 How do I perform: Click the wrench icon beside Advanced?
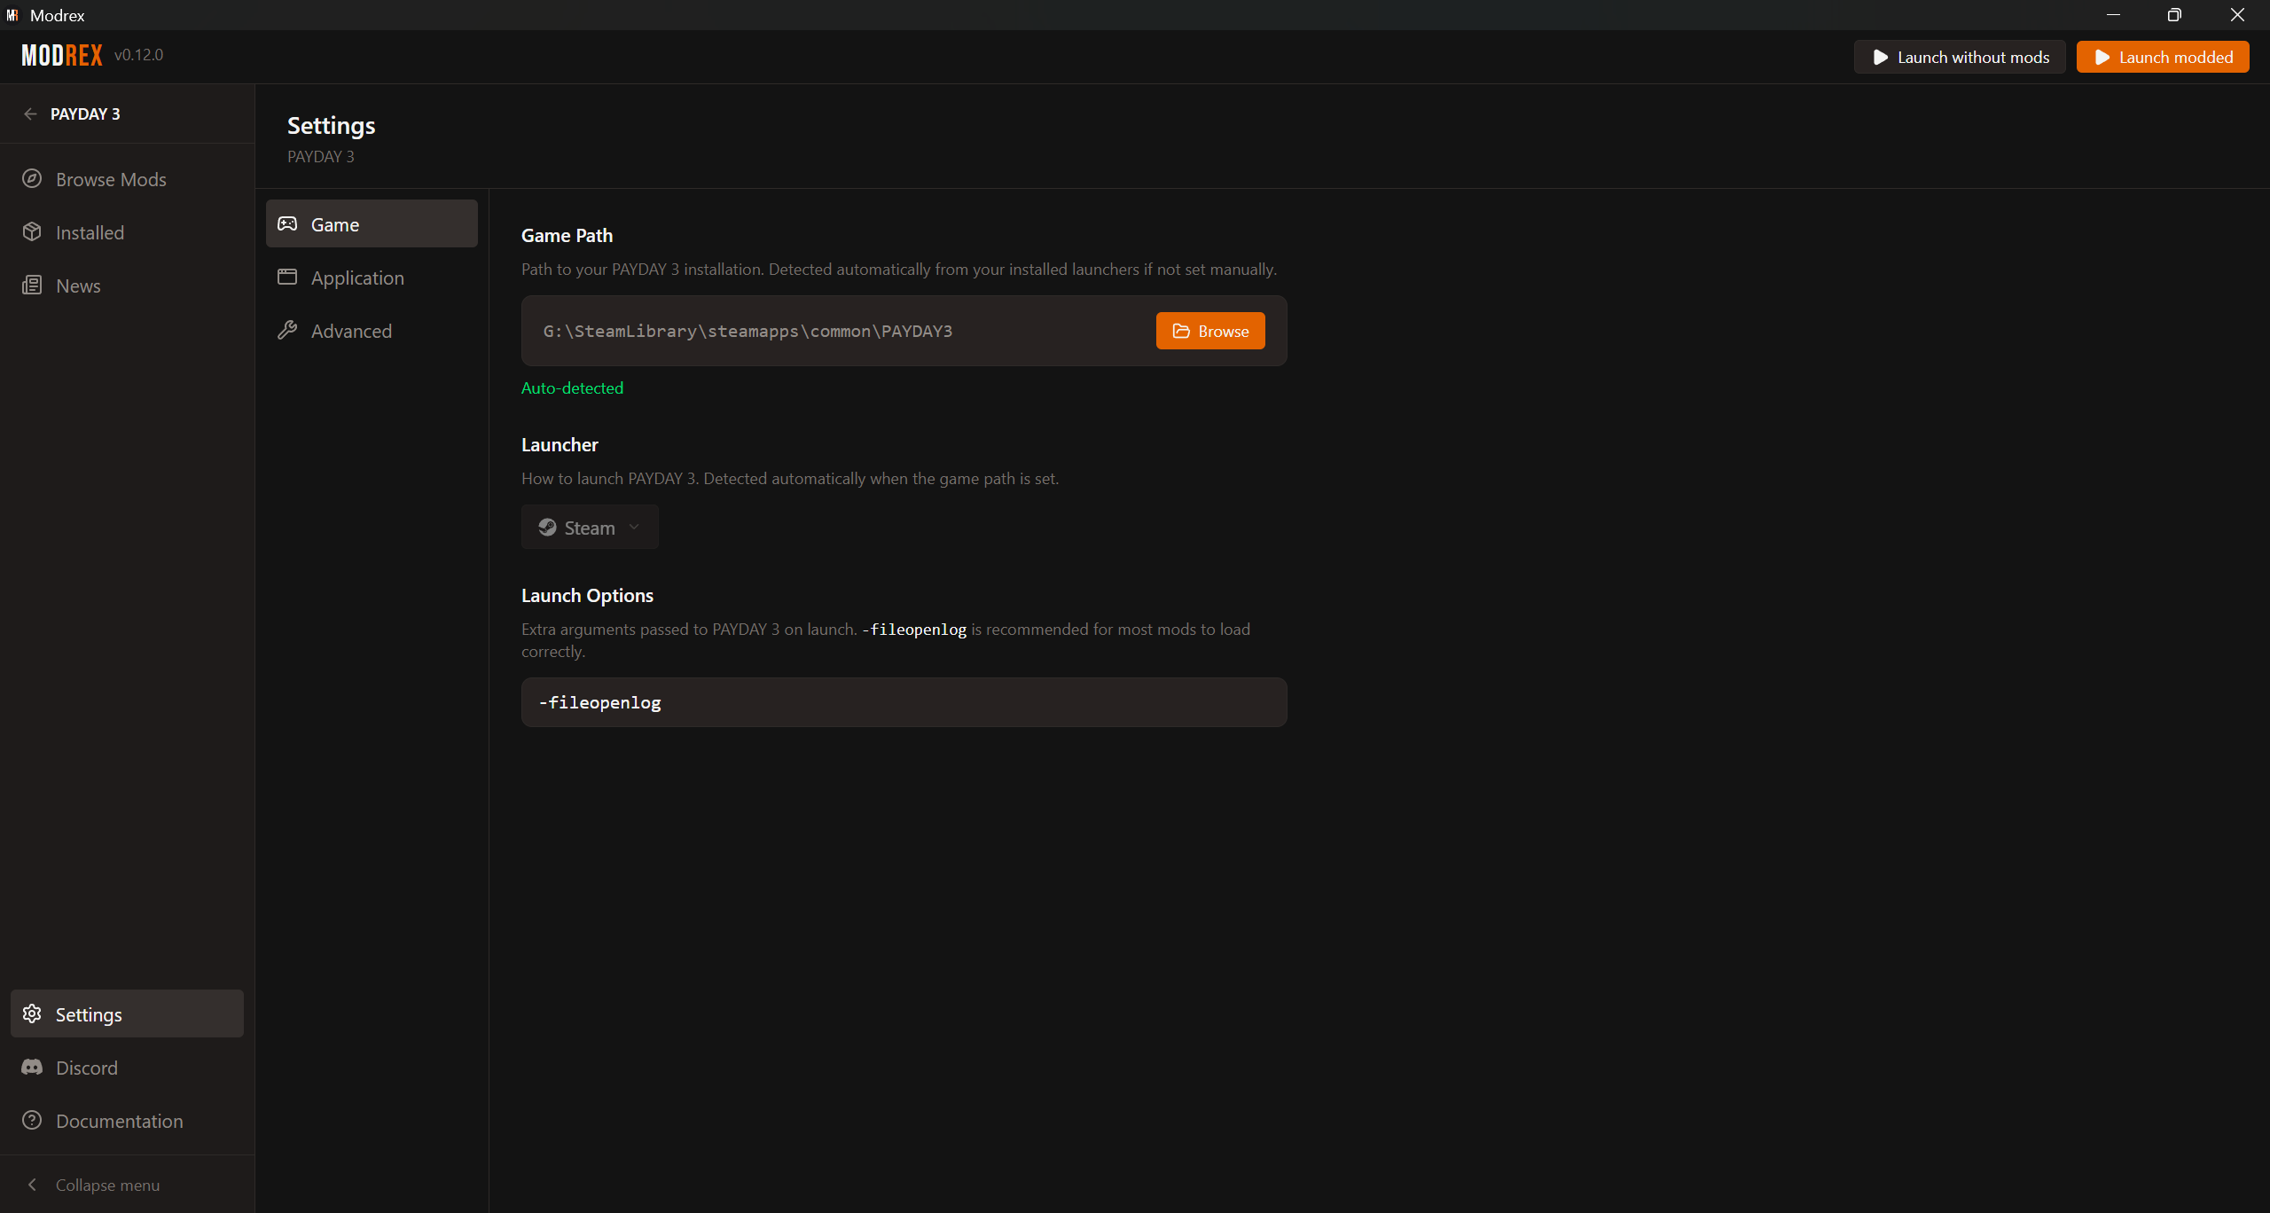pos(287,331)
